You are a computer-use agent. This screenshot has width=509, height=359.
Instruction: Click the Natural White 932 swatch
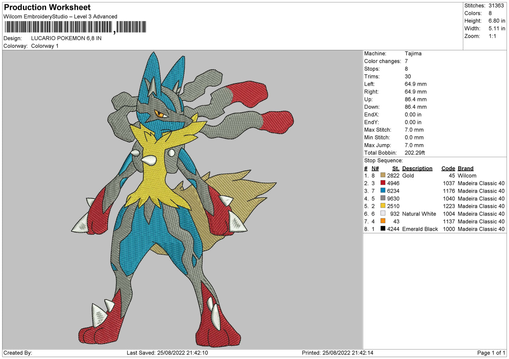[x=383, y=213]
